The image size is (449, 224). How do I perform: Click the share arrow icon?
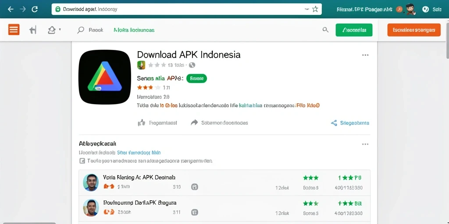point(194,123)
